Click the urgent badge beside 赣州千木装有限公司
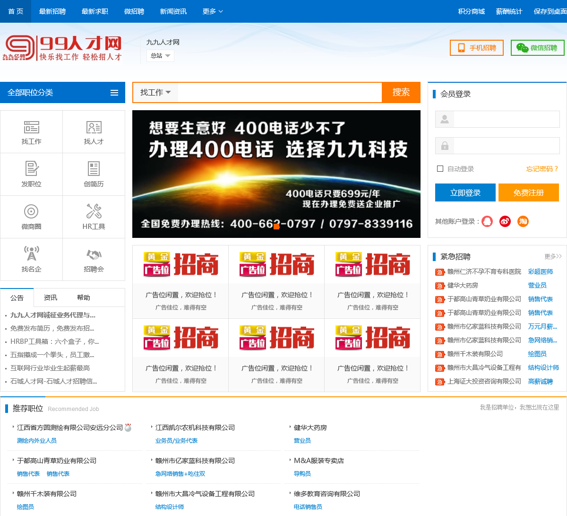The image size is (567, 516). pos(439,354)
